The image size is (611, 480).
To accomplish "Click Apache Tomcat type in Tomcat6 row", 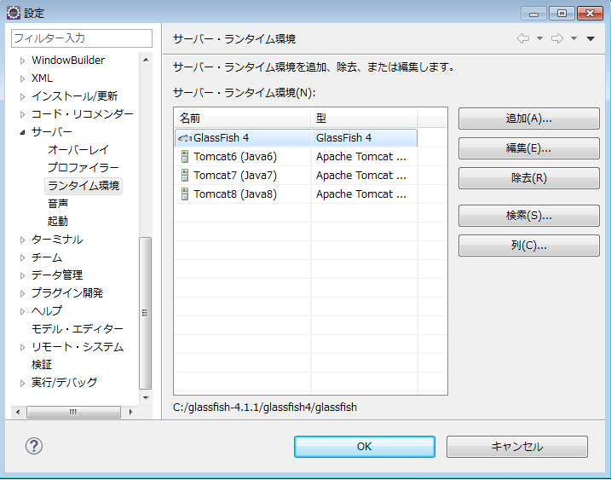I will click(x=360, y=157).
